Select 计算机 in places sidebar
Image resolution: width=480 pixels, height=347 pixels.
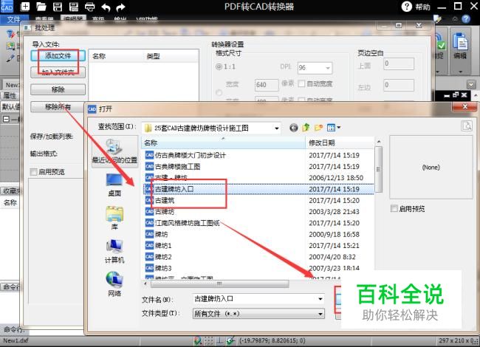click(114, 251)
